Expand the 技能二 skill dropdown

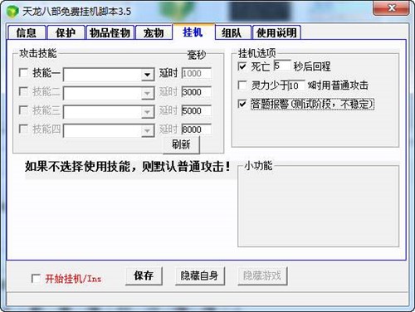(x=148, y=93)
